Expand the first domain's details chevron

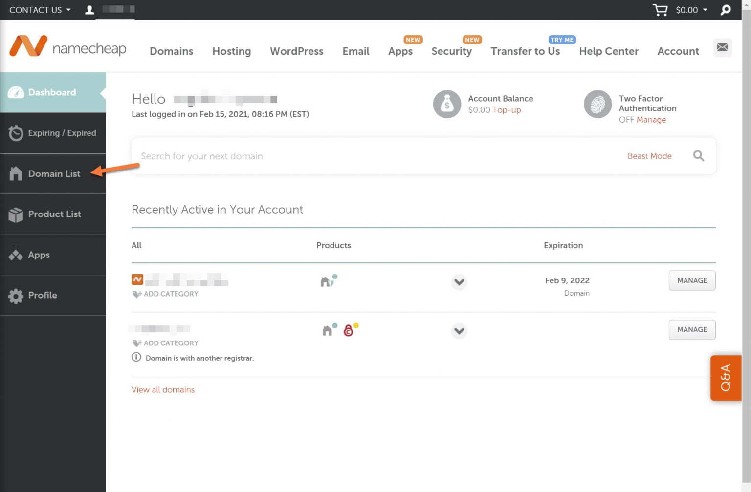[x=459, y=282]
